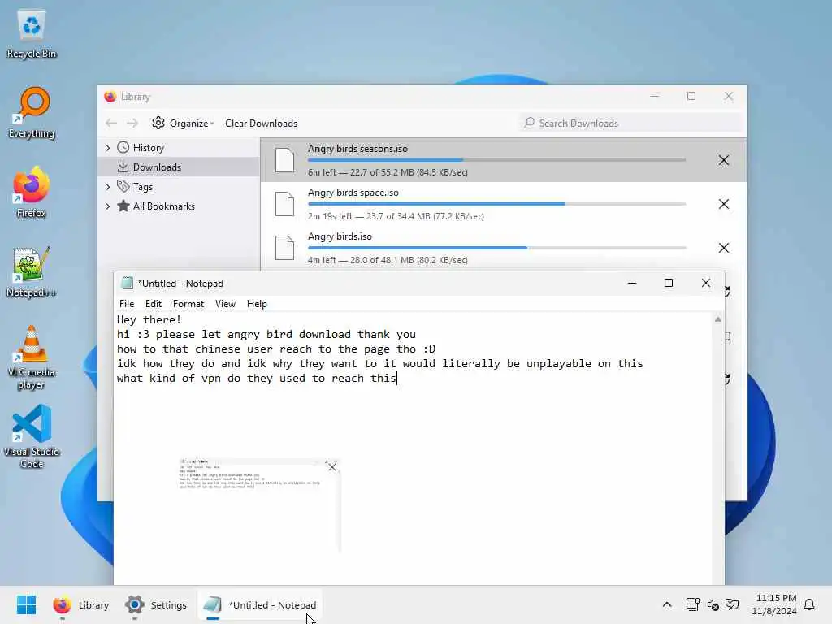The height and width of the screenshot is (624, 832).
Task: Click the back arrow in Library window
Action: (110, 123)
